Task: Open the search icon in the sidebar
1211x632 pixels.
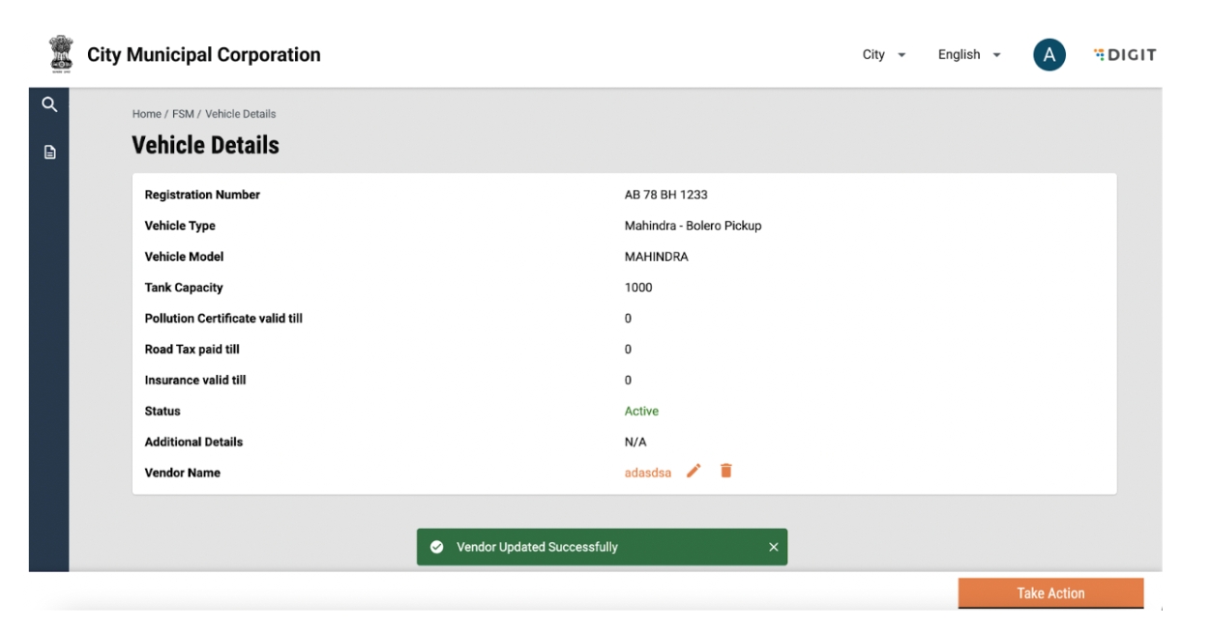Action: (49, 105)
